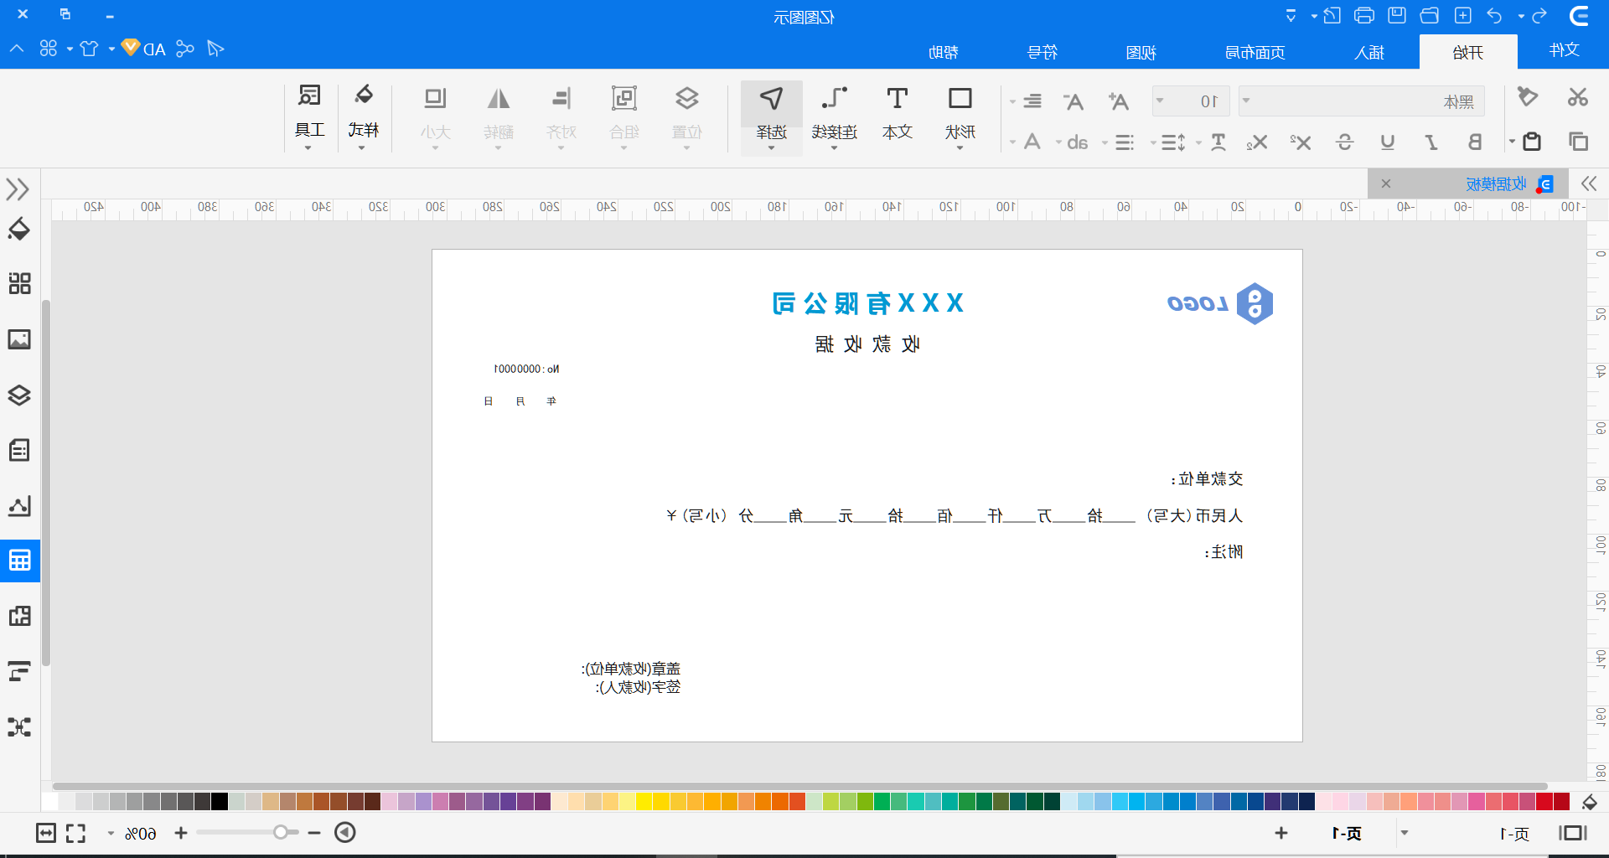The image size is (1609, 858).
Task: Open the quick access toolbar customize dropdown
Action: pyautogui.click(x=1291, y=16)
